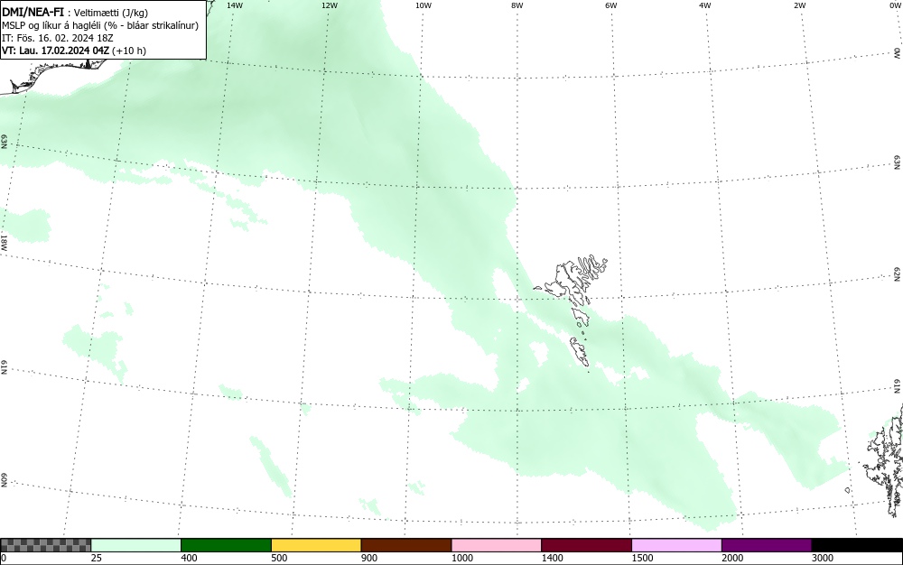Click the "10W" longitude label
The image size is (903, 565).
(x=424, y=5)
